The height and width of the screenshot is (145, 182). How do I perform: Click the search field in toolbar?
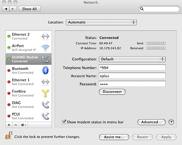click(159, 9)
